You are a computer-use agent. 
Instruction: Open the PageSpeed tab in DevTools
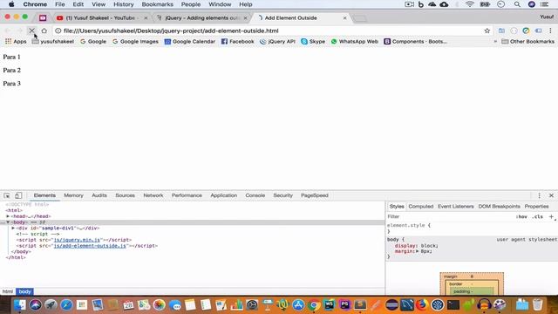click(x=315, y=195)
